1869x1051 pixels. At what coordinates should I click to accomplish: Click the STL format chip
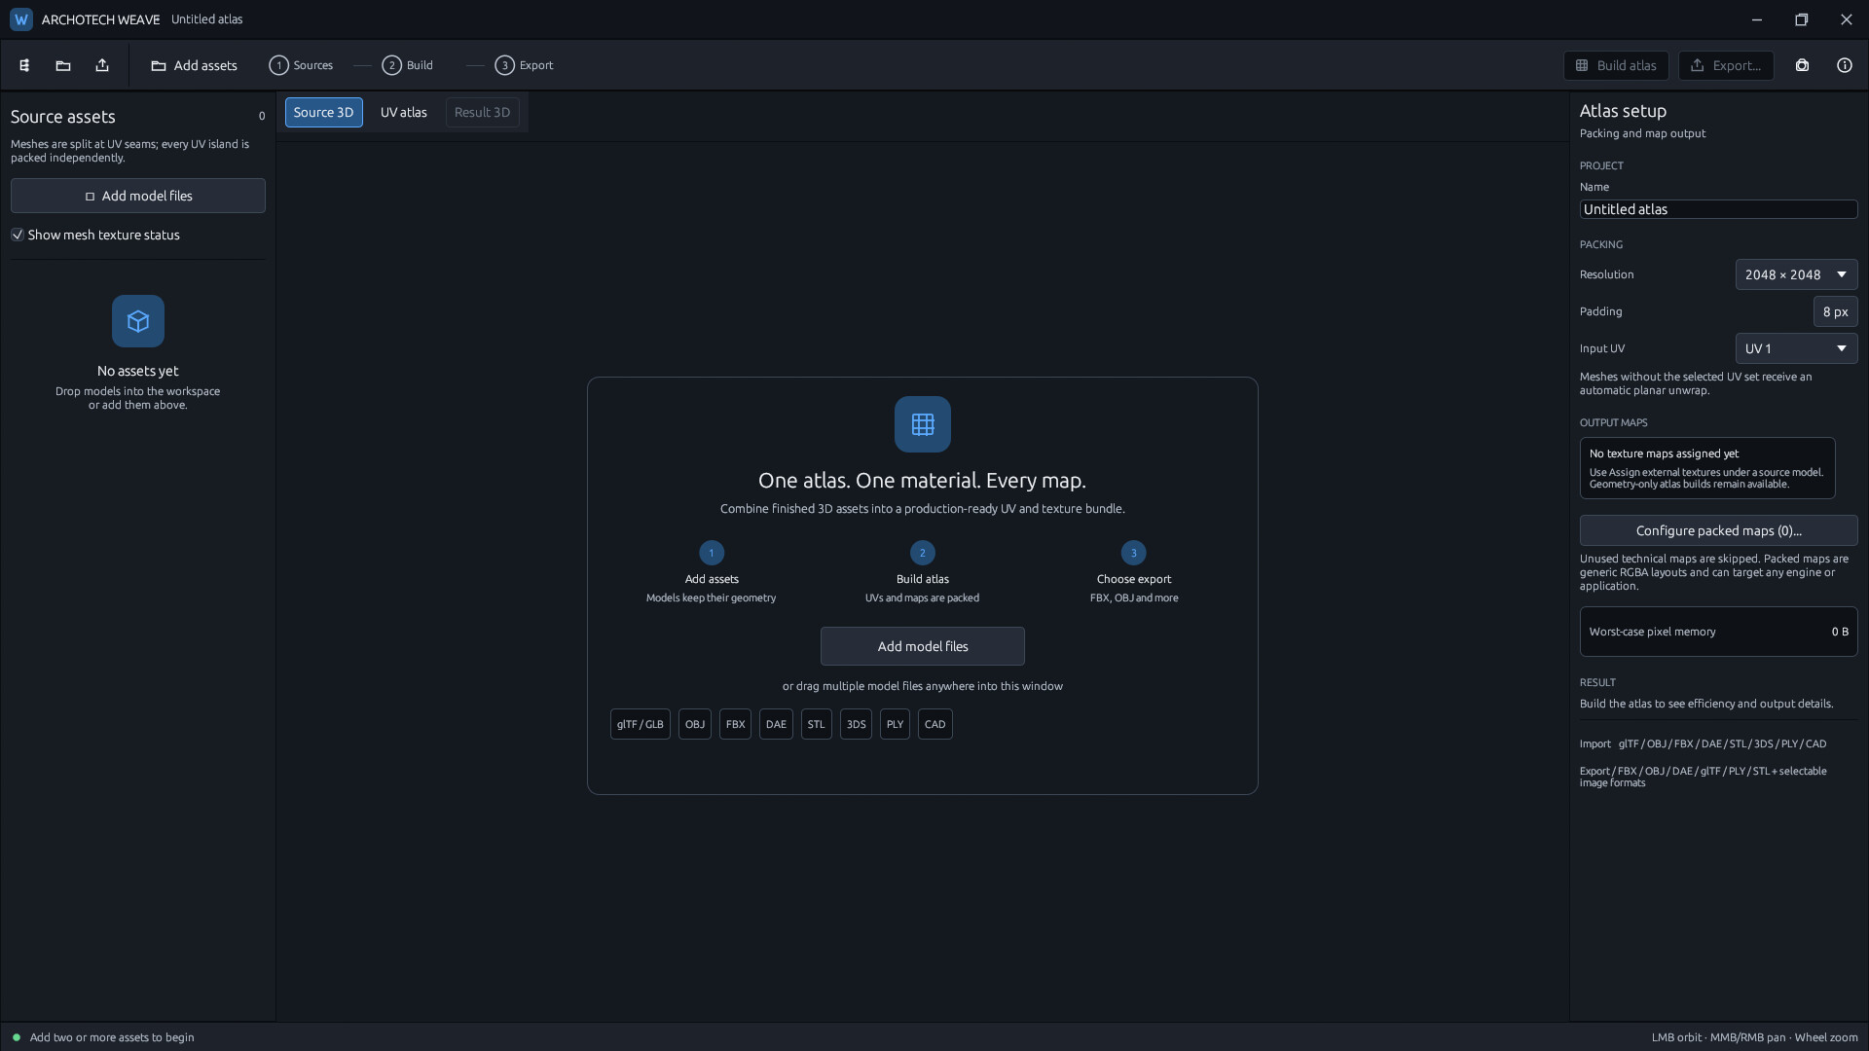[x=816, y=724]
